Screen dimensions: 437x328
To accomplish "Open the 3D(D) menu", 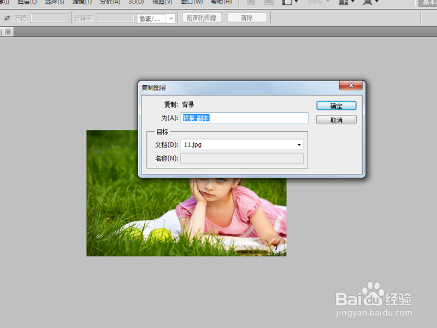I will tap(136, 2).
